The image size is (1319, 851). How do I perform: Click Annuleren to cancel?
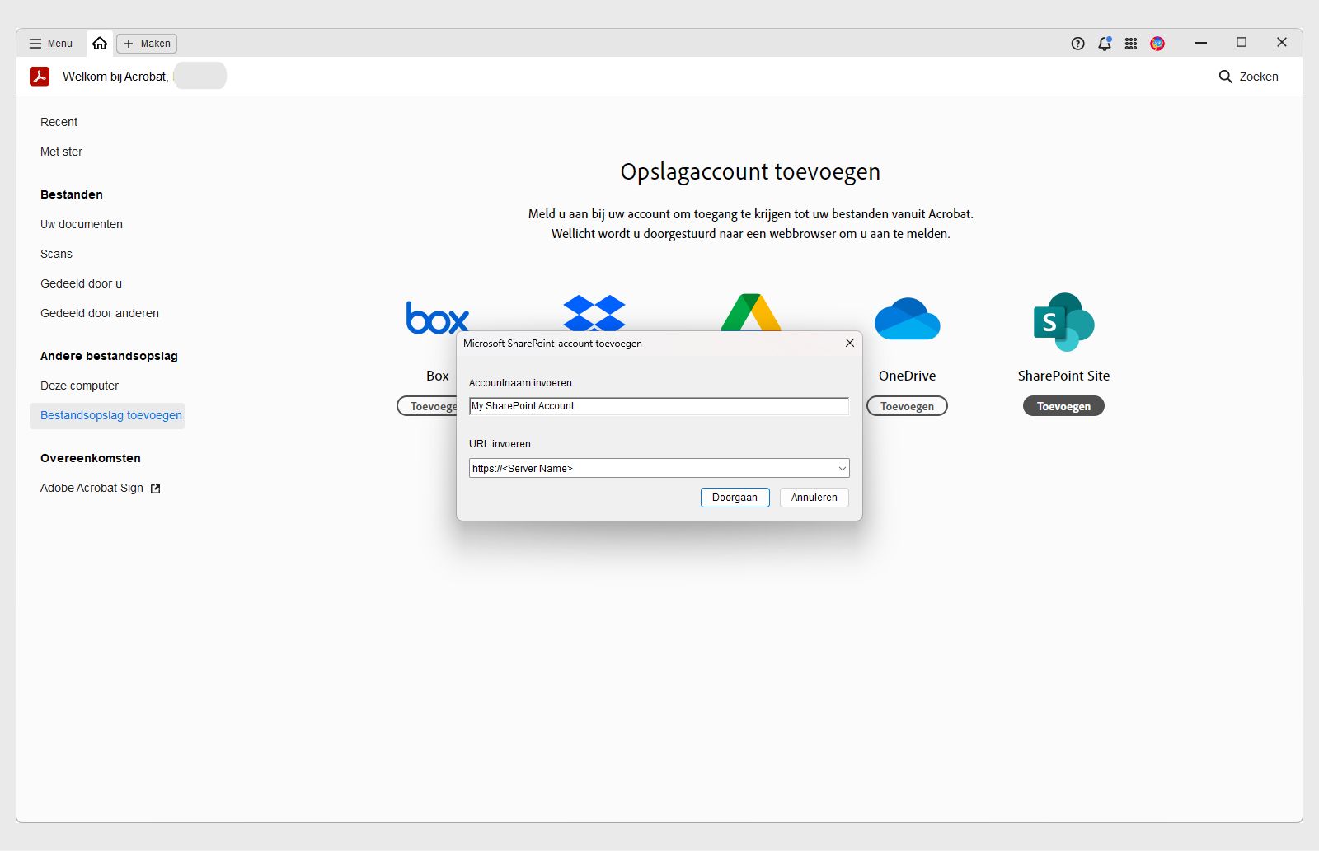point(813,498)
